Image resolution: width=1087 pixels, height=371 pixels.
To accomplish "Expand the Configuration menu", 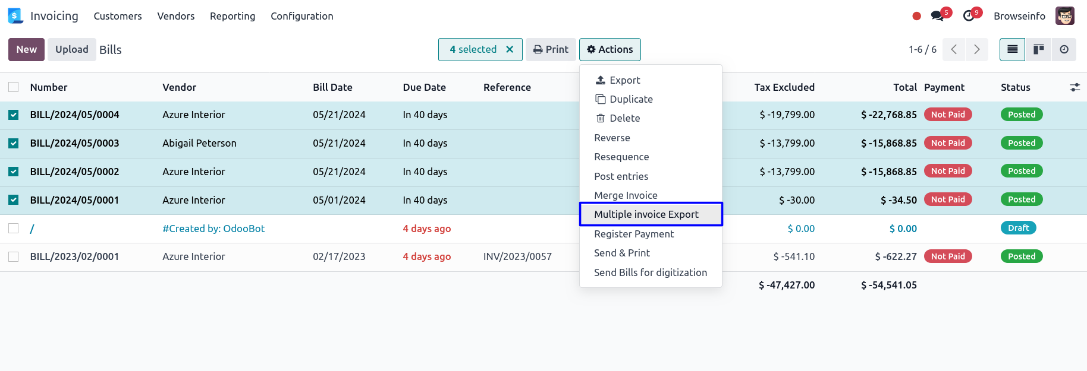I will click(301, 16).
